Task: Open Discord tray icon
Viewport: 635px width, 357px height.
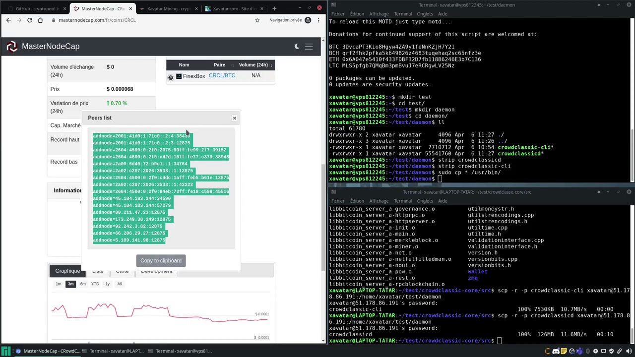Action: pyautogui.click(x=556, y=351)
